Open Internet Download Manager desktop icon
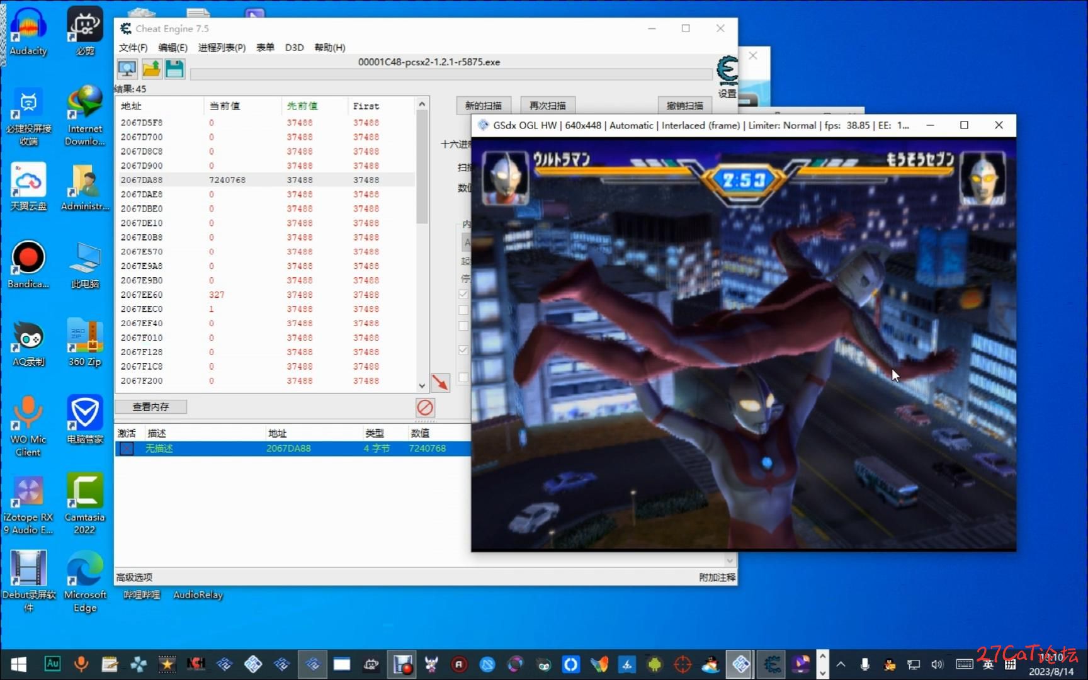This screenshot has width=1088, height=680. coord(85,116)
